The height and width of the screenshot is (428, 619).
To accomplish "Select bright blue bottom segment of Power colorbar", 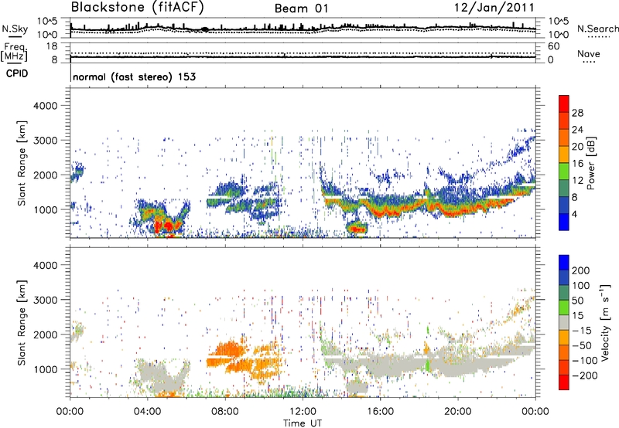I will pyautogui.click(x=564, y=222).
